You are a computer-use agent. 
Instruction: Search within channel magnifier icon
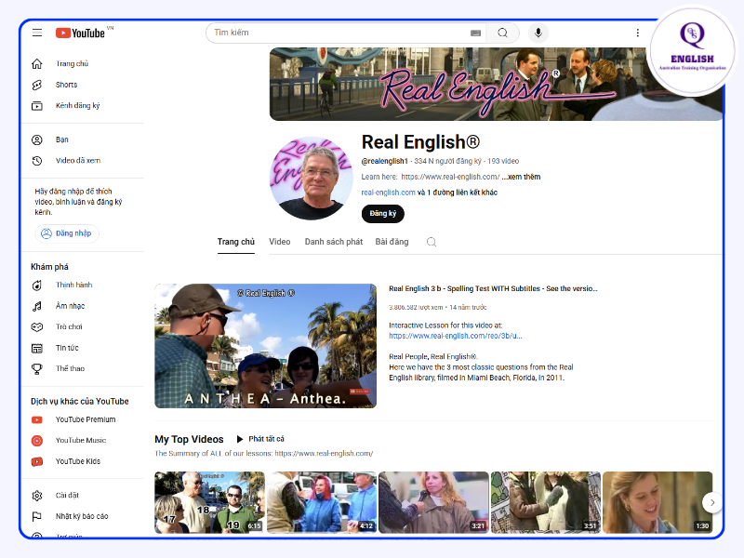(432, 242)
